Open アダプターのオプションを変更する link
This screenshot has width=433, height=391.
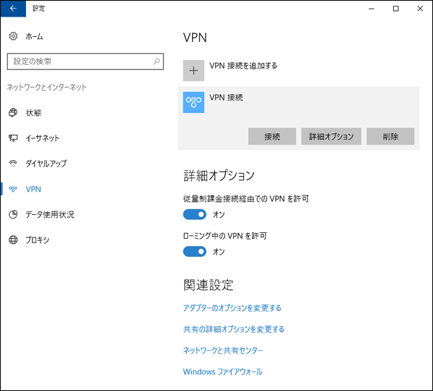[x=232, y=308]
